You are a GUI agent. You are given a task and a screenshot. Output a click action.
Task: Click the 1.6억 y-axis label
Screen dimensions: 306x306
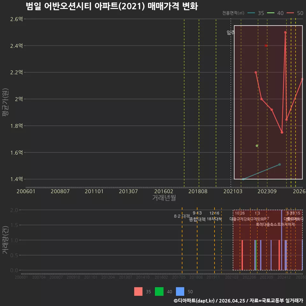point(17,153)
